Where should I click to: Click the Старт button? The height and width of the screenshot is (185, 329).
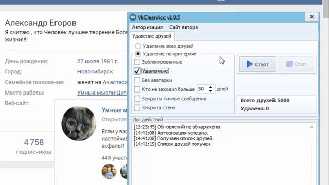258,64
